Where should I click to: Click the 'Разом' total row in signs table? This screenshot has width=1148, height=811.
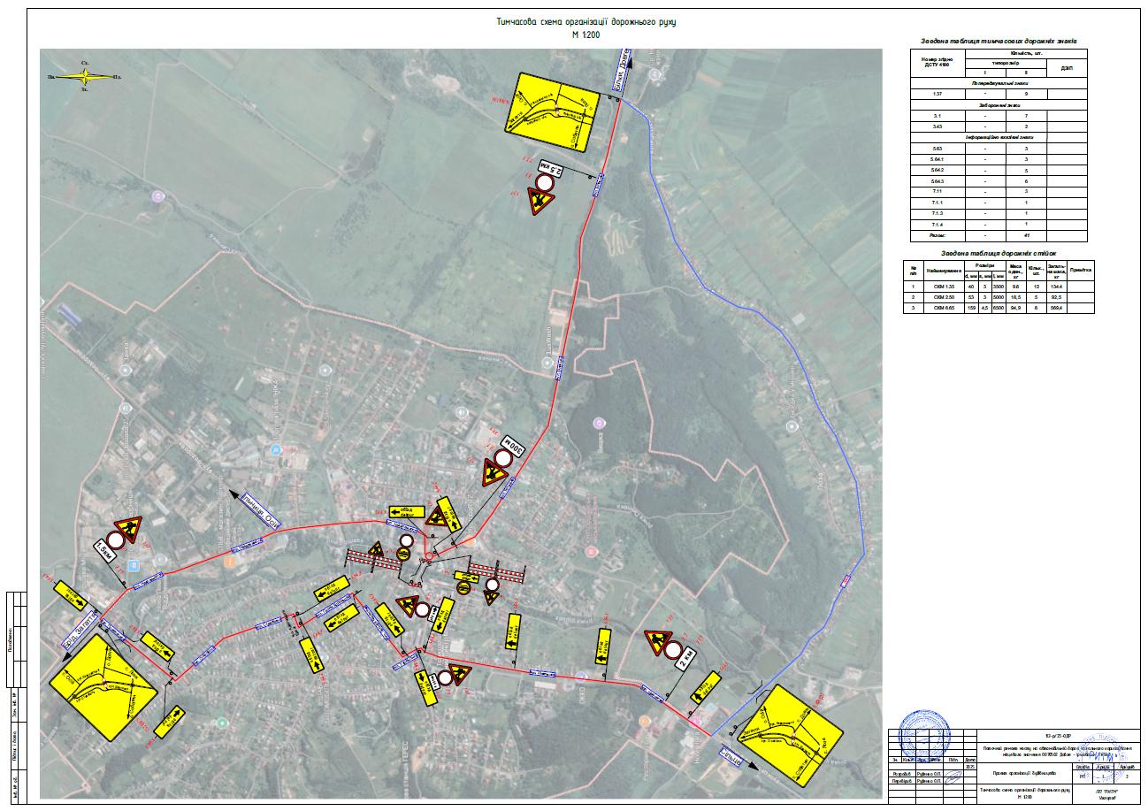(x=999, y=236)
